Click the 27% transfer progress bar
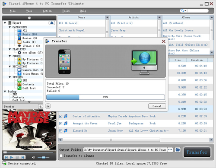 [x=105, y=97]
